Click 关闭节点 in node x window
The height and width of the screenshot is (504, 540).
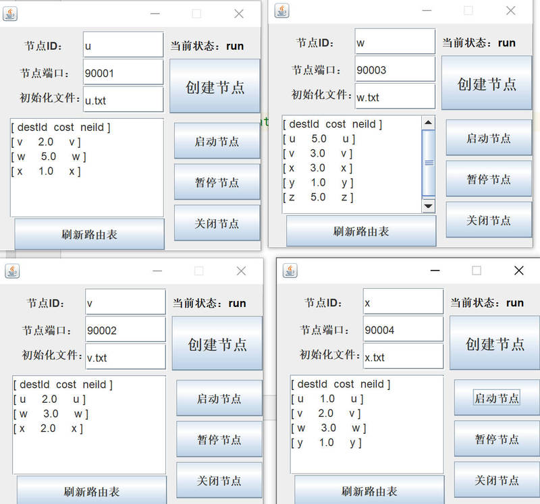(x=497, y=480)
